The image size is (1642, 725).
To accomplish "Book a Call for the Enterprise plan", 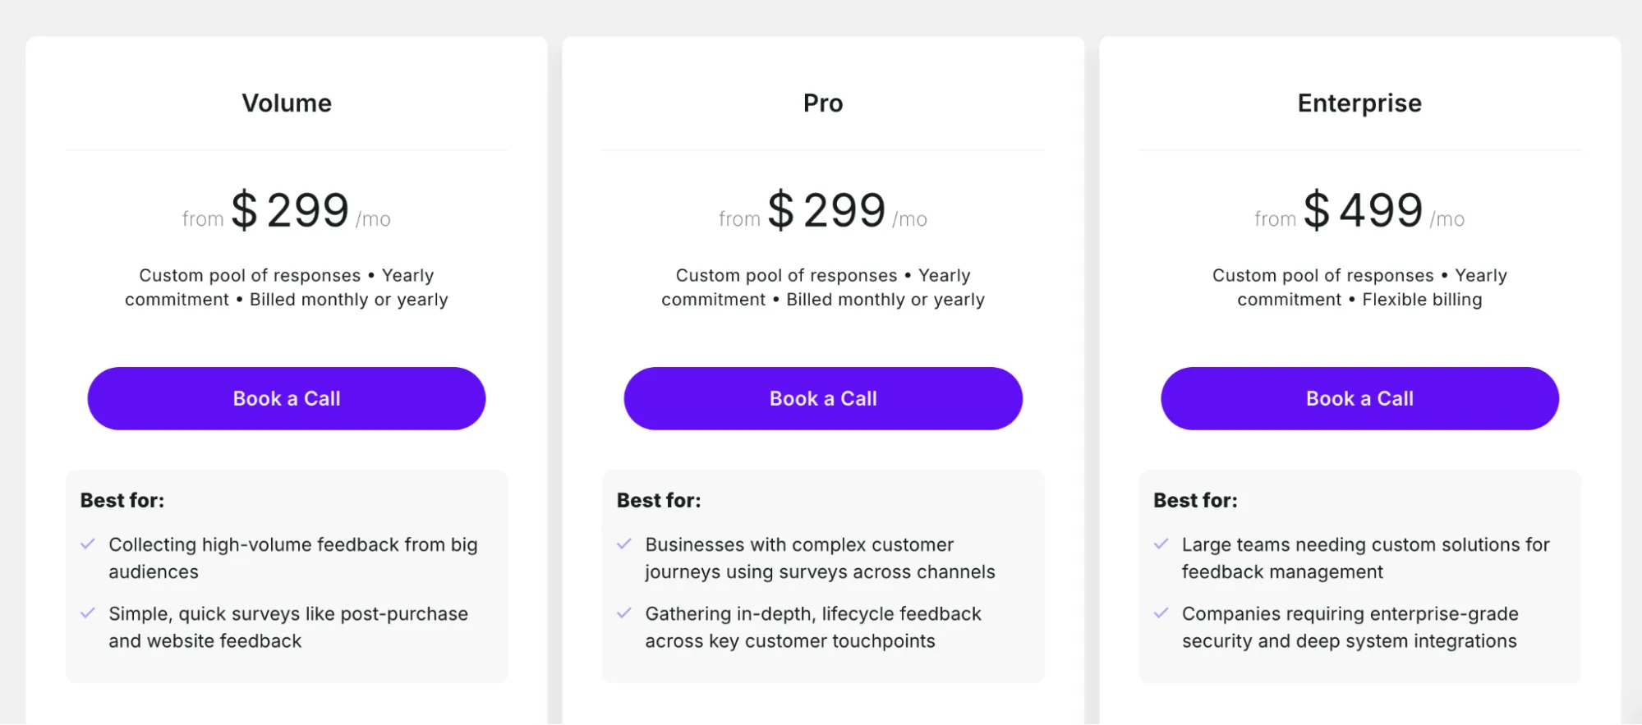I will (x=1359, y=398).
